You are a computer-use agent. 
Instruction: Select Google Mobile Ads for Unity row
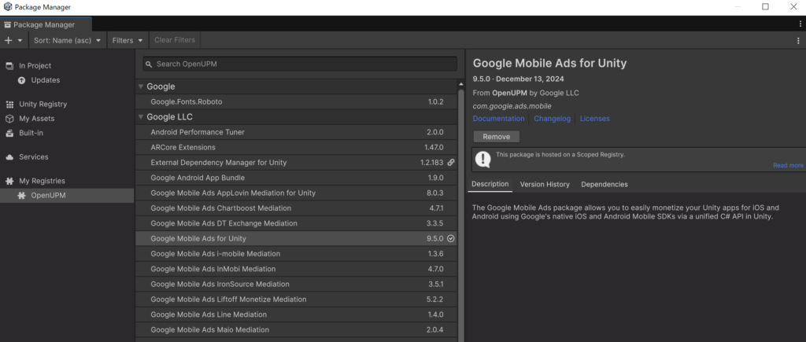pos(296,238)
